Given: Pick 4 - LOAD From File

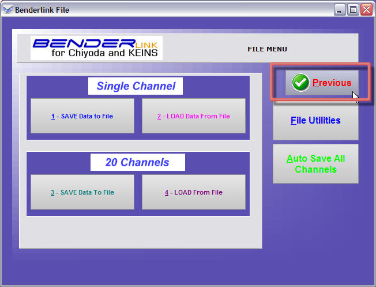Looking at the screenshot, I should coord(193,192).
